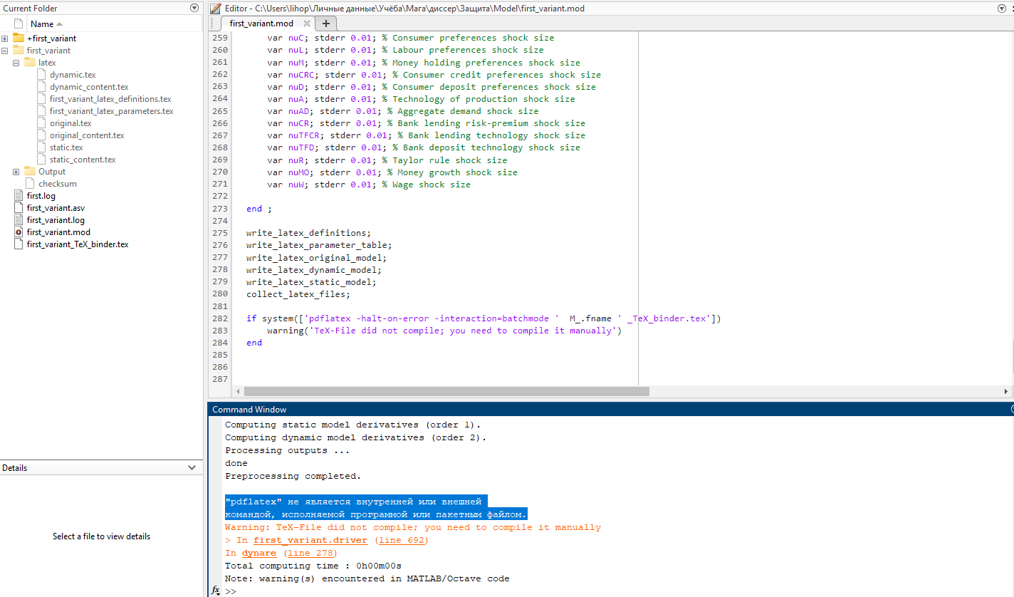Open the first_variant.driver link
This screenshot has width=1014, height=597.
pyautogui.click(x=310, y=540)
